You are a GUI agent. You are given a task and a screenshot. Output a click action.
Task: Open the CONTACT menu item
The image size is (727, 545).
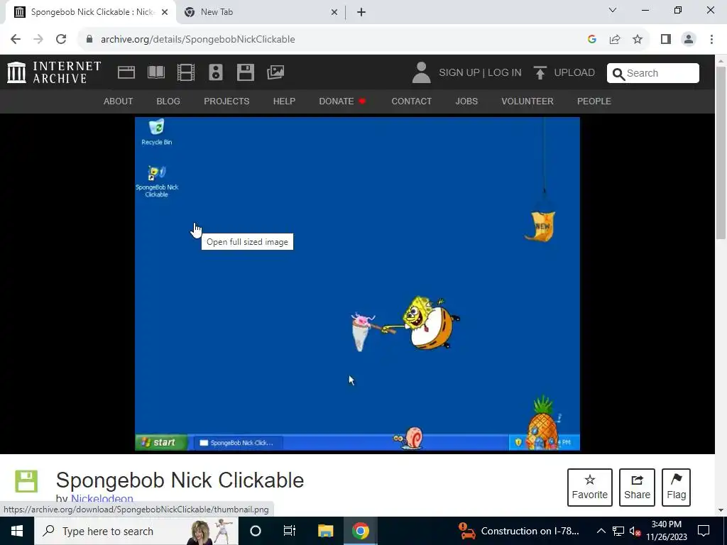point(411,101)
